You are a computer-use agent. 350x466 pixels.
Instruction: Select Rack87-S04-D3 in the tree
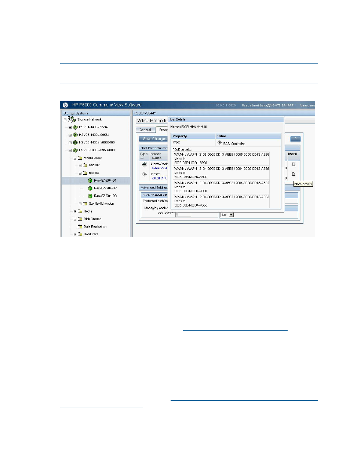click(105, 196)
